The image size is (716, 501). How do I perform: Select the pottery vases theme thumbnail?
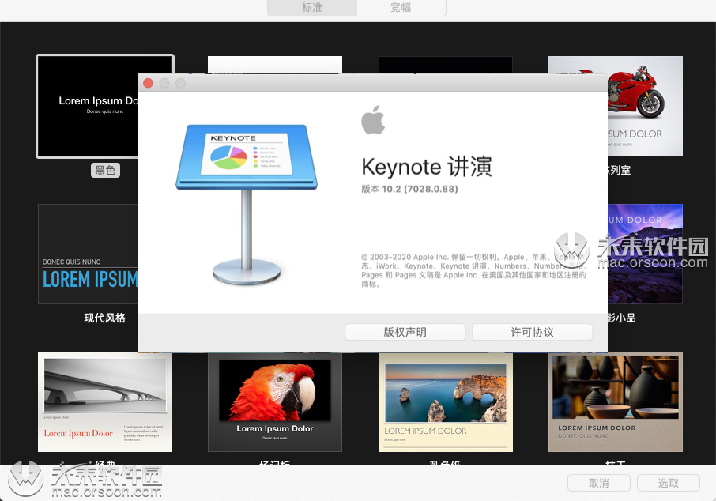point(615,402)
